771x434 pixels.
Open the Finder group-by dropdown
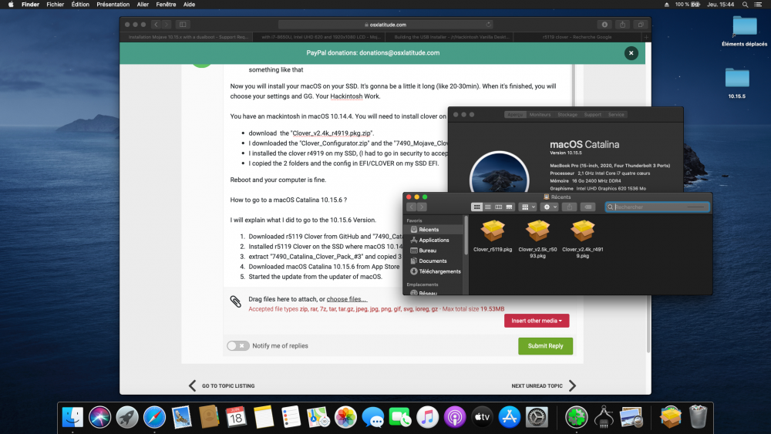click(527, 207)
